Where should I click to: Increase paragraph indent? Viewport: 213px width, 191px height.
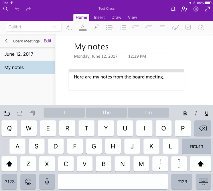tap(149, 27)
